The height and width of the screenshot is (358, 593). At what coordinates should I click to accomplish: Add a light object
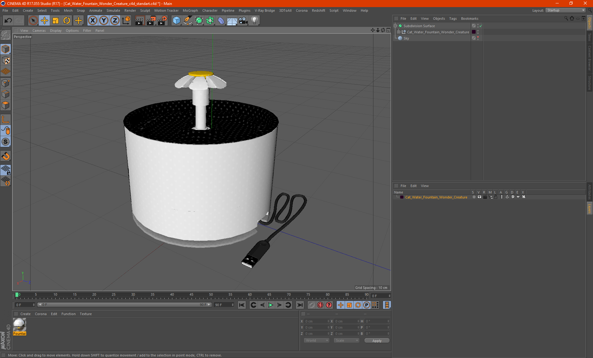point(254,20)
